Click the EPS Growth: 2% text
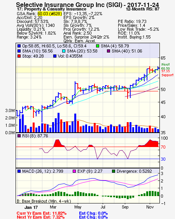 79,18
